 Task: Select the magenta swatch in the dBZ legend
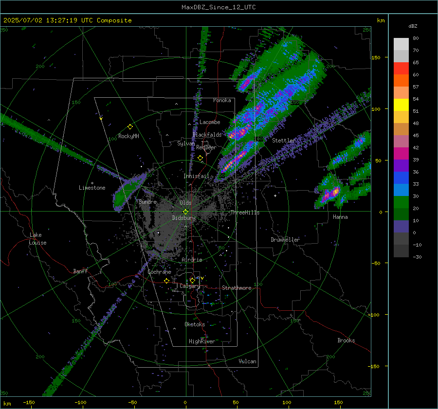[x=401, y=154]
